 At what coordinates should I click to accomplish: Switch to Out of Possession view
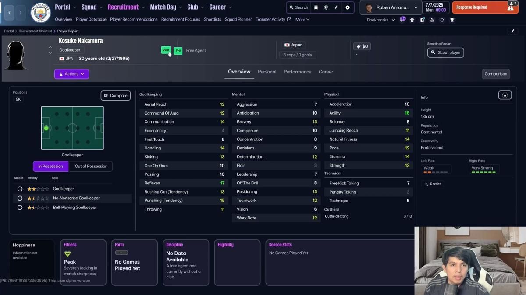[x=91, y=166]
